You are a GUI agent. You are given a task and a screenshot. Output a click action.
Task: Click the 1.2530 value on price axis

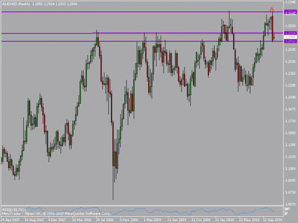[290, 62]
